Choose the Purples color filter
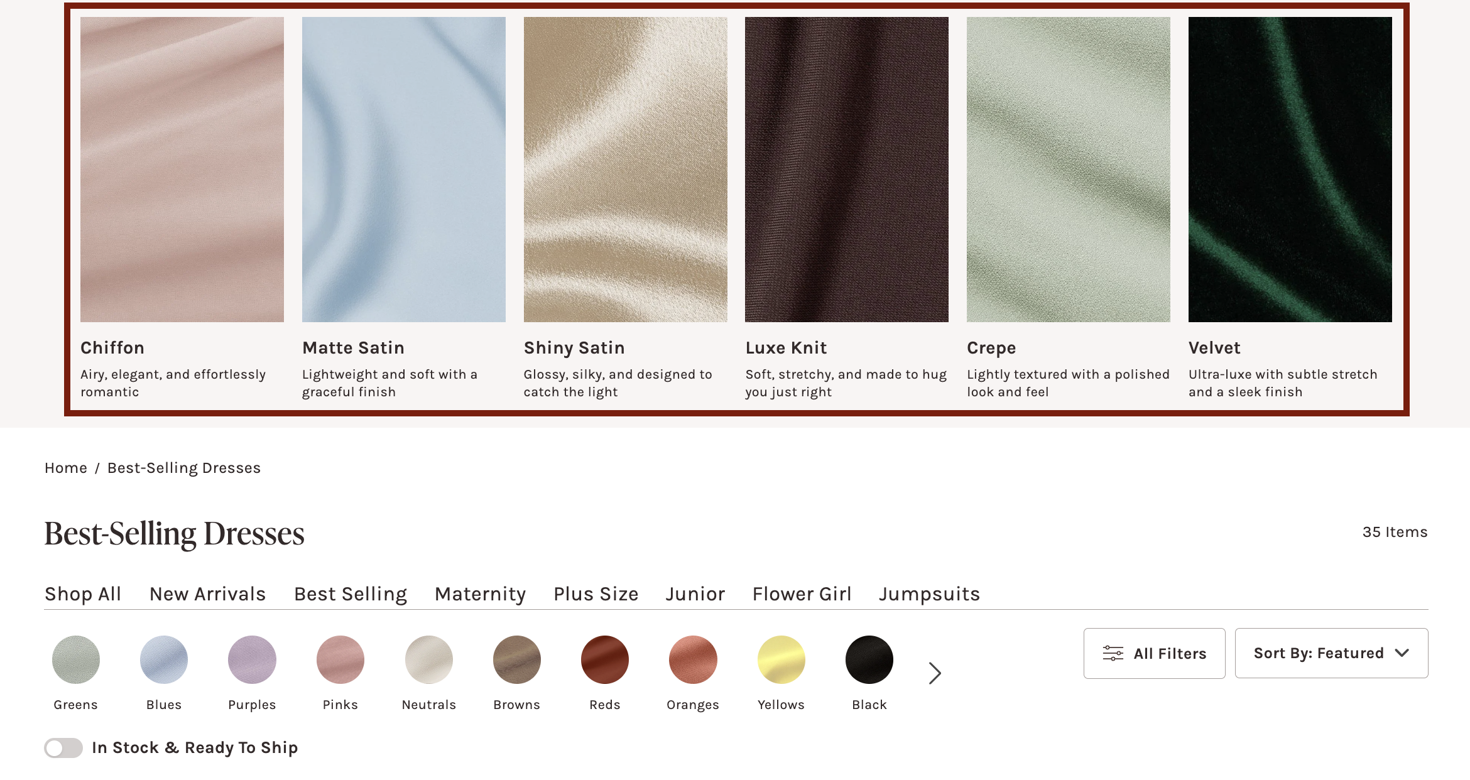 [252, 659]
